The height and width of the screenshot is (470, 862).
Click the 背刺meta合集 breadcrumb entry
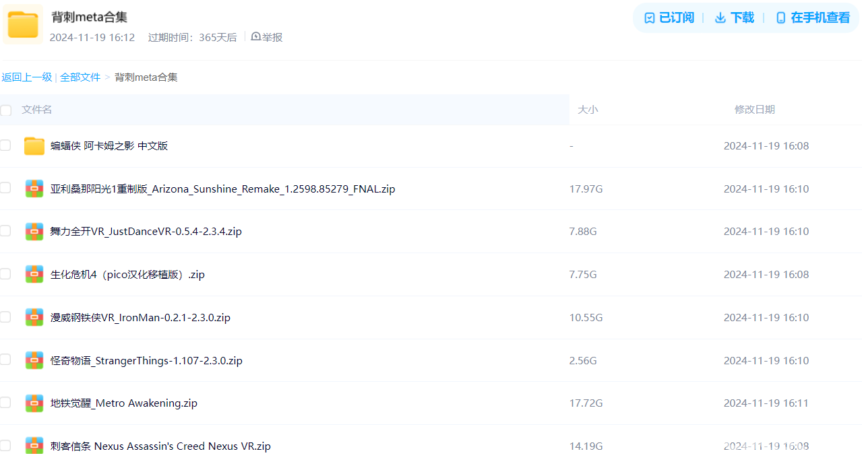coord(146,77)
